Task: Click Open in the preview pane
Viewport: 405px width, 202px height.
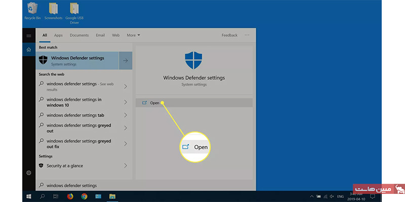Action: pos(194,103)
